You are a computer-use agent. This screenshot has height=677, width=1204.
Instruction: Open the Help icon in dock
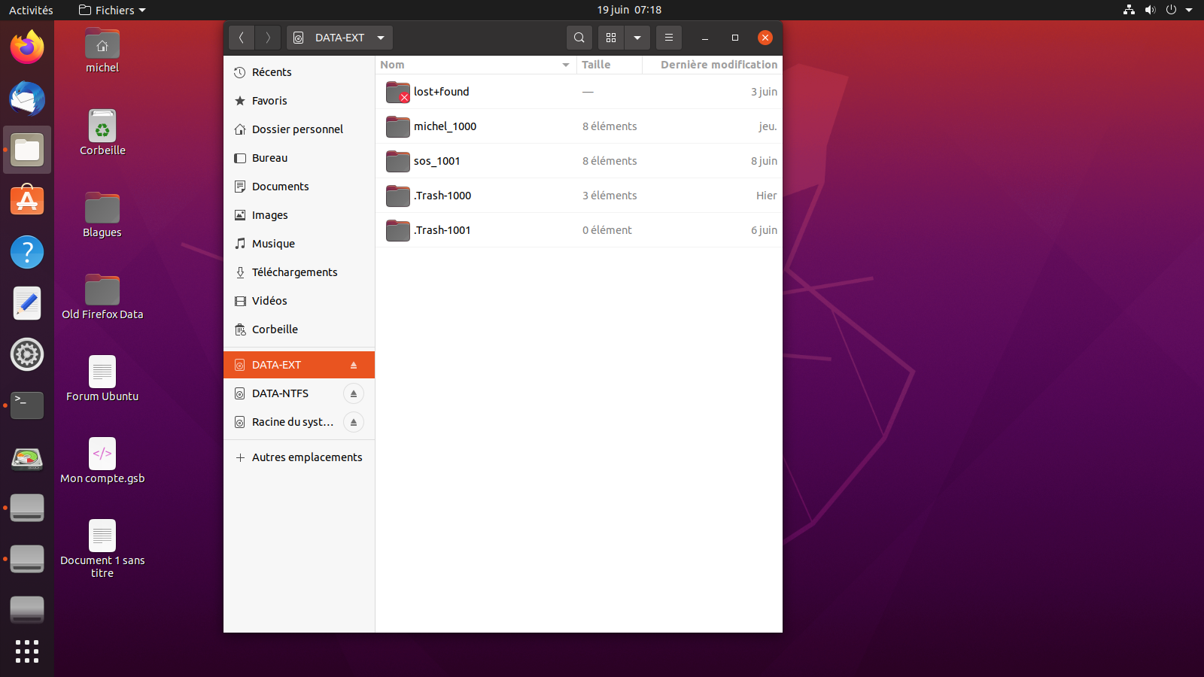click(x=27, y=252)
